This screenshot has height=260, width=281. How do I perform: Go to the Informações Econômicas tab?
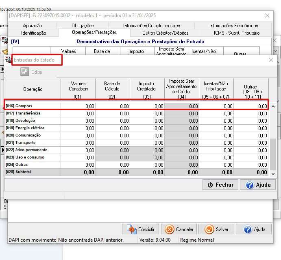point(233,26)
